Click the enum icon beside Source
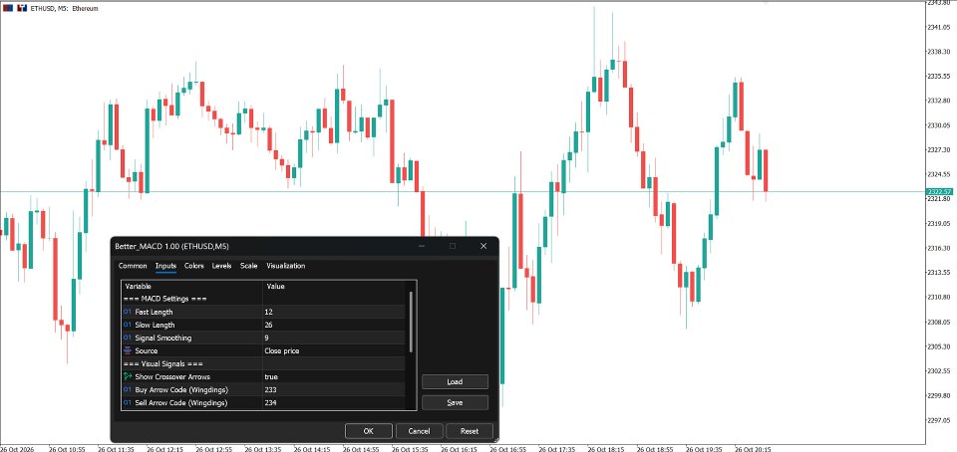 pyautogui.click(x=128, y=350)
